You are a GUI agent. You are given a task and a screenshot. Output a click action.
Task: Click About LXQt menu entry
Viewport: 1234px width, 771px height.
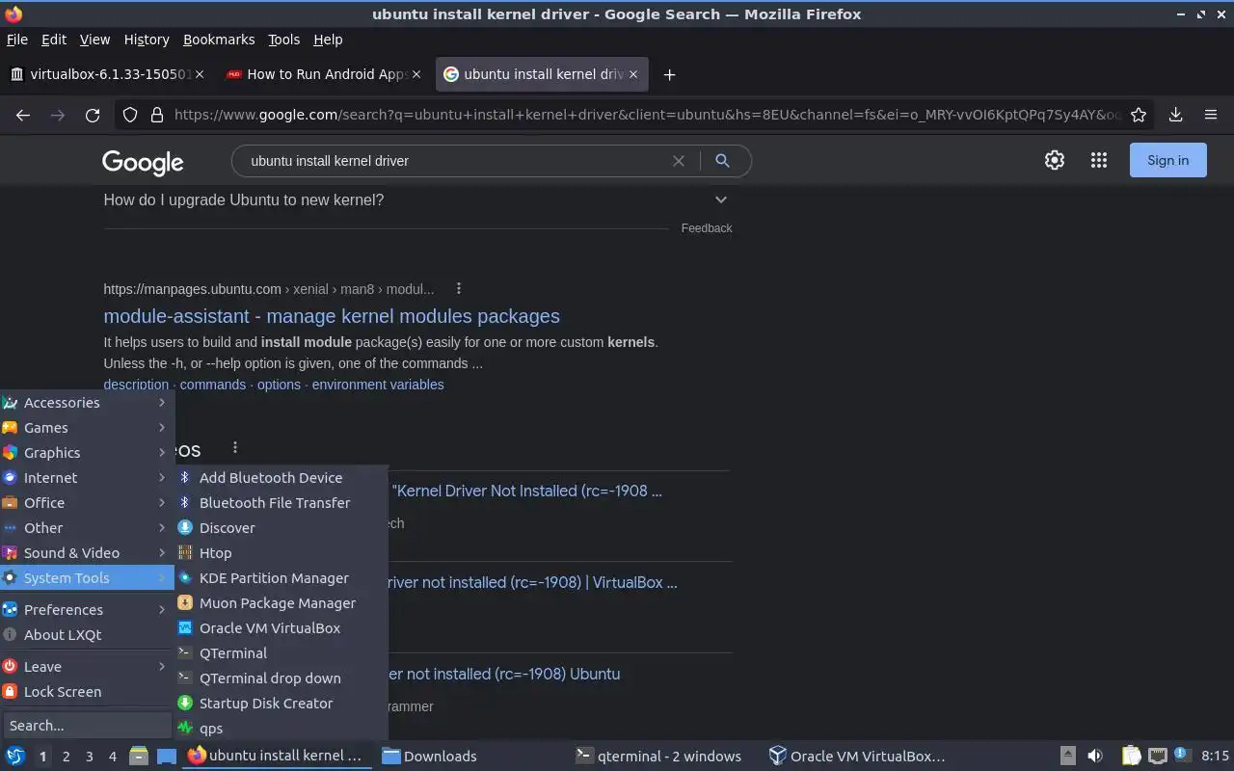87,635
